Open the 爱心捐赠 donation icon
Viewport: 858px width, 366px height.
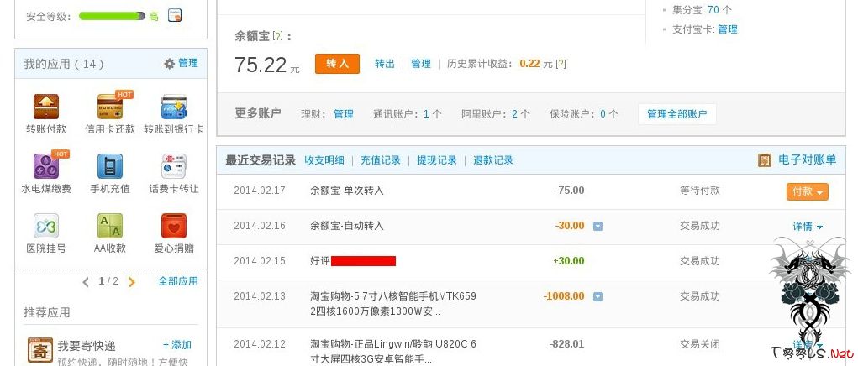[173, 227]
